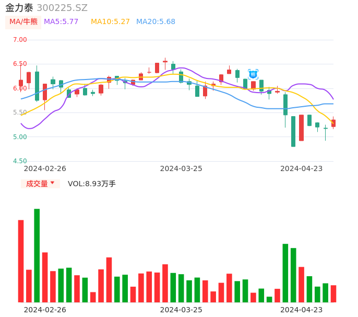Click the 2024-04-23 date under the volume chart
Viewport: 358px width, 317px height.
click(301, 309)
